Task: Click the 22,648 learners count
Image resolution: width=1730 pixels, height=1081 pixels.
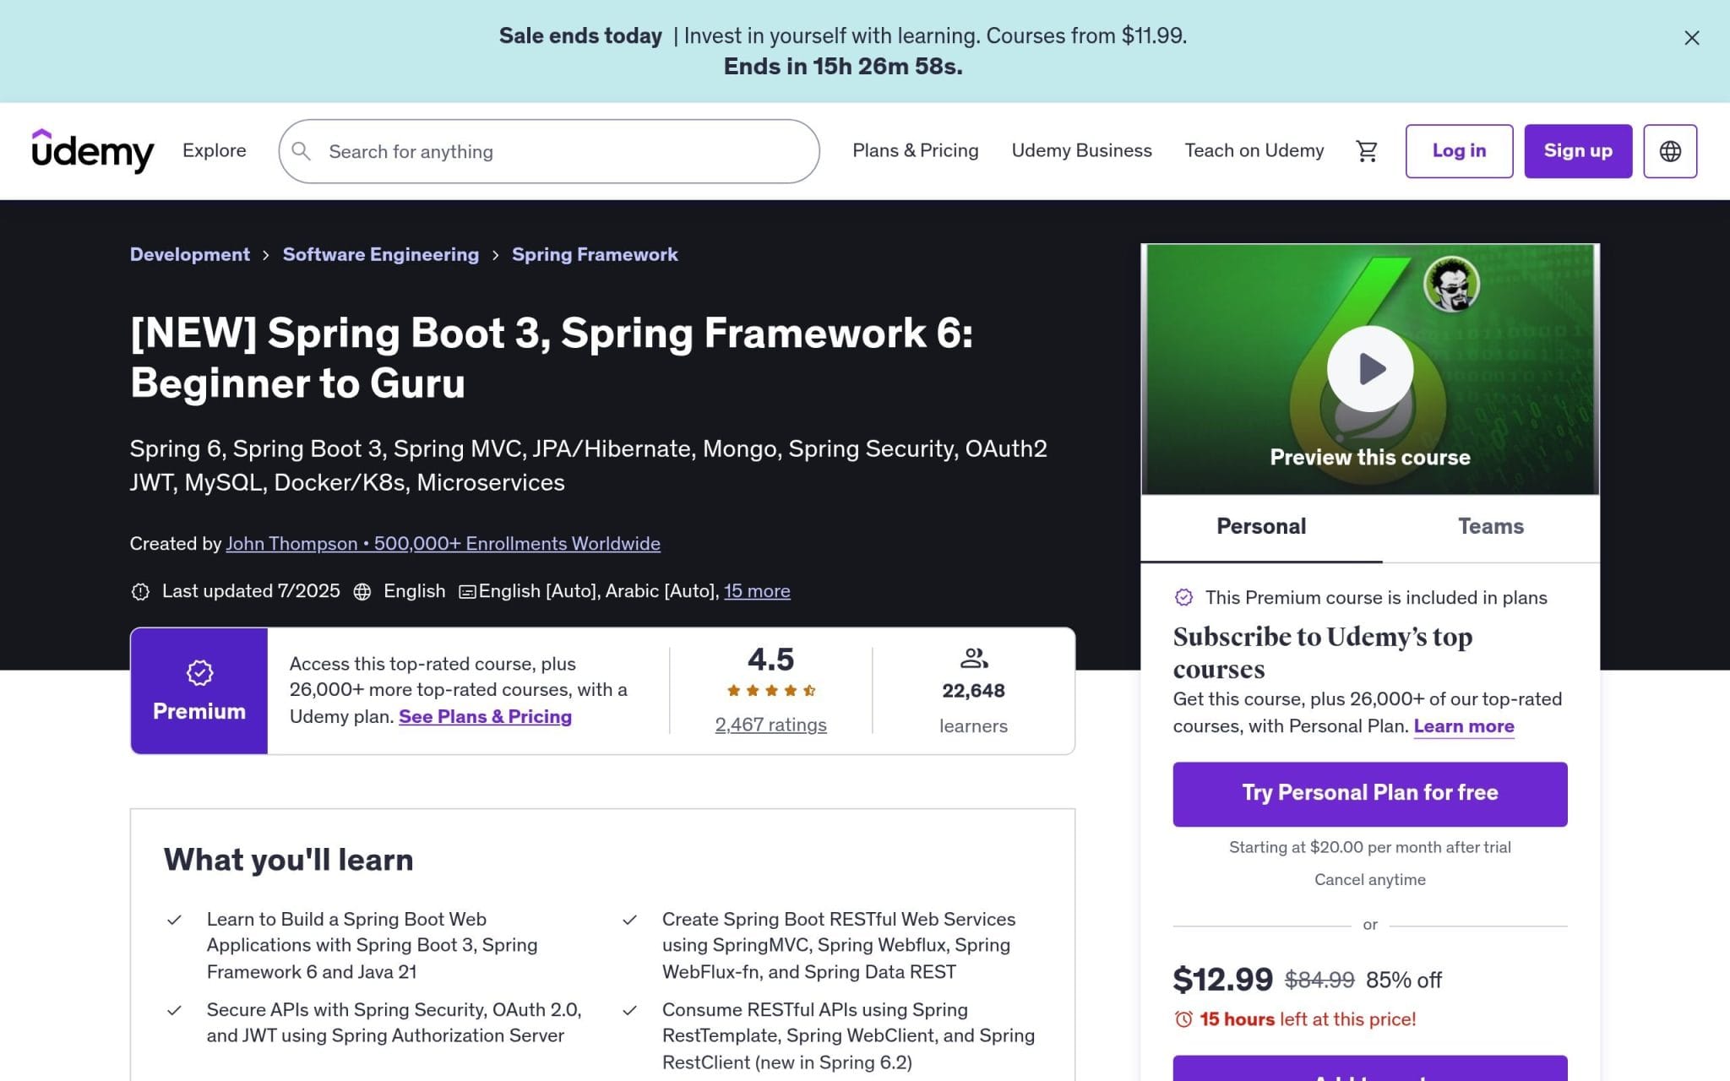Action: [x=973, y=691]
